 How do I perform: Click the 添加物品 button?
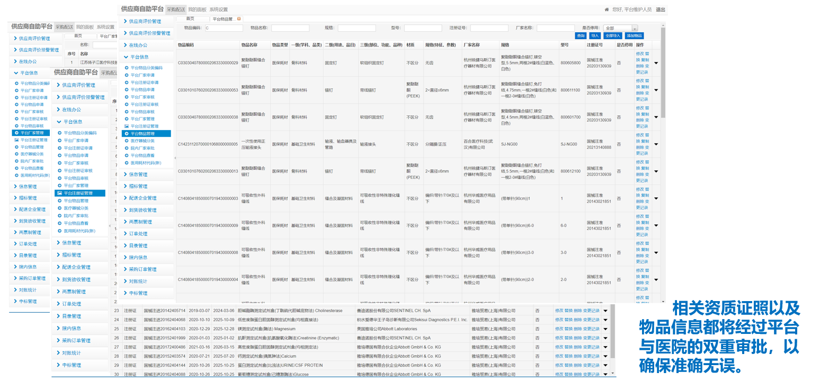click(x=634, y=35)
